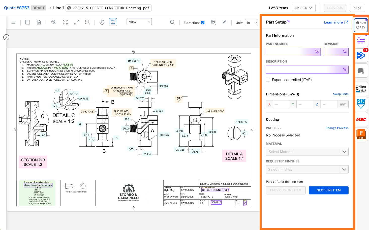Click the PART NUMBER input field
This screenshot has height=230, width=369.
pos(293,52)
